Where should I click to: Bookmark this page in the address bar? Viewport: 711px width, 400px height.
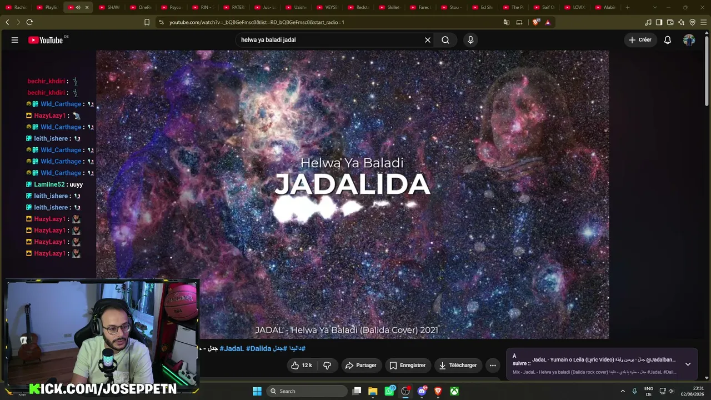click(x=147, y=22)
